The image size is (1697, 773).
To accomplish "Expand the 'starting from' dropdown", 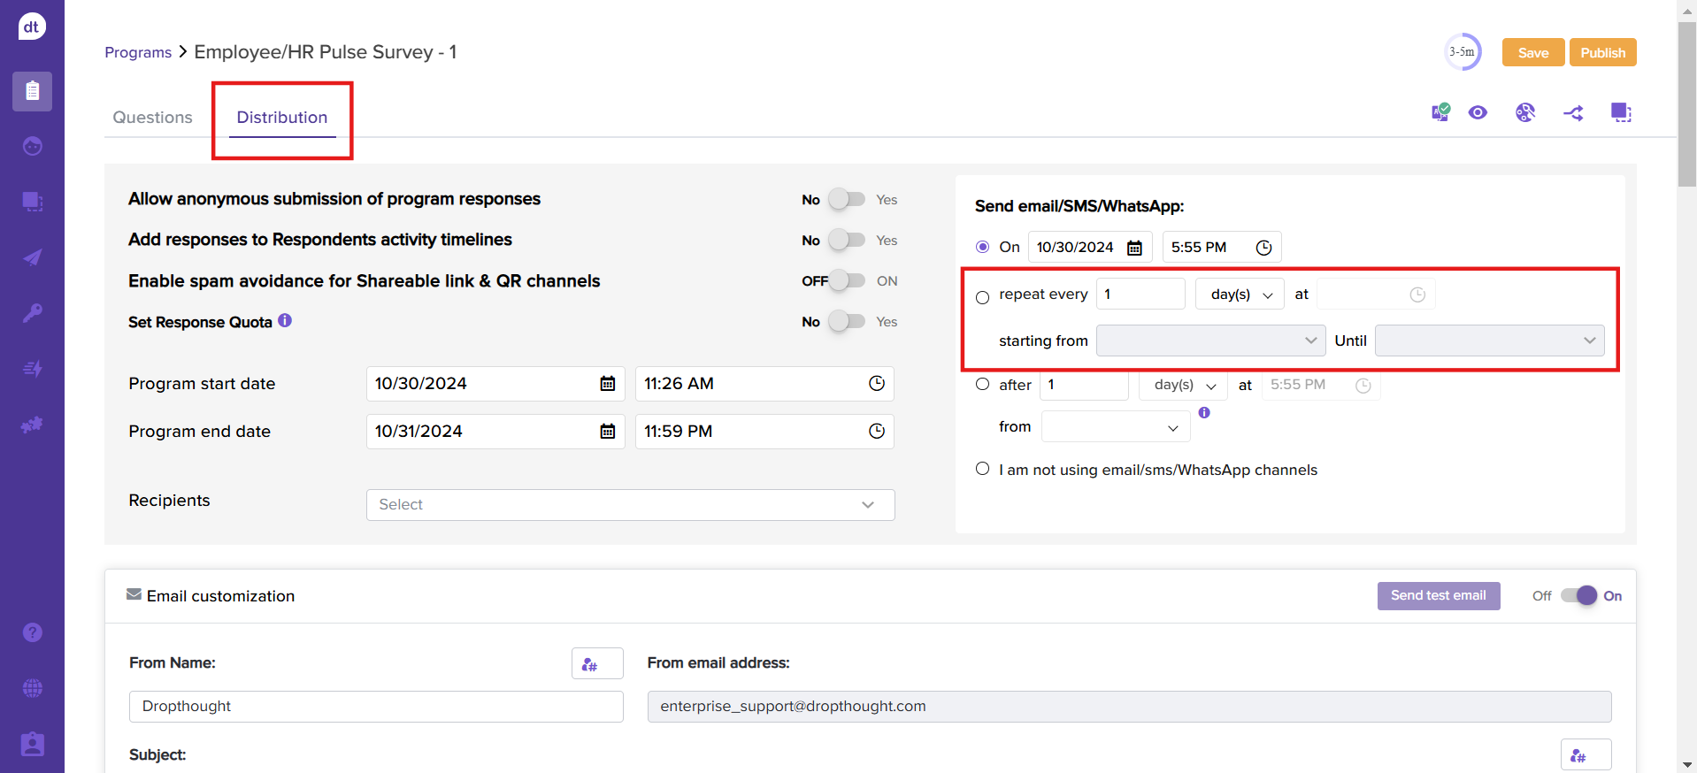I will [x=1210, y=341].
